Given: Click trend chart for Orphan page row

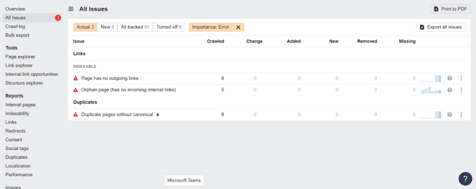Looking at the screenshot, I should (430, 90).
